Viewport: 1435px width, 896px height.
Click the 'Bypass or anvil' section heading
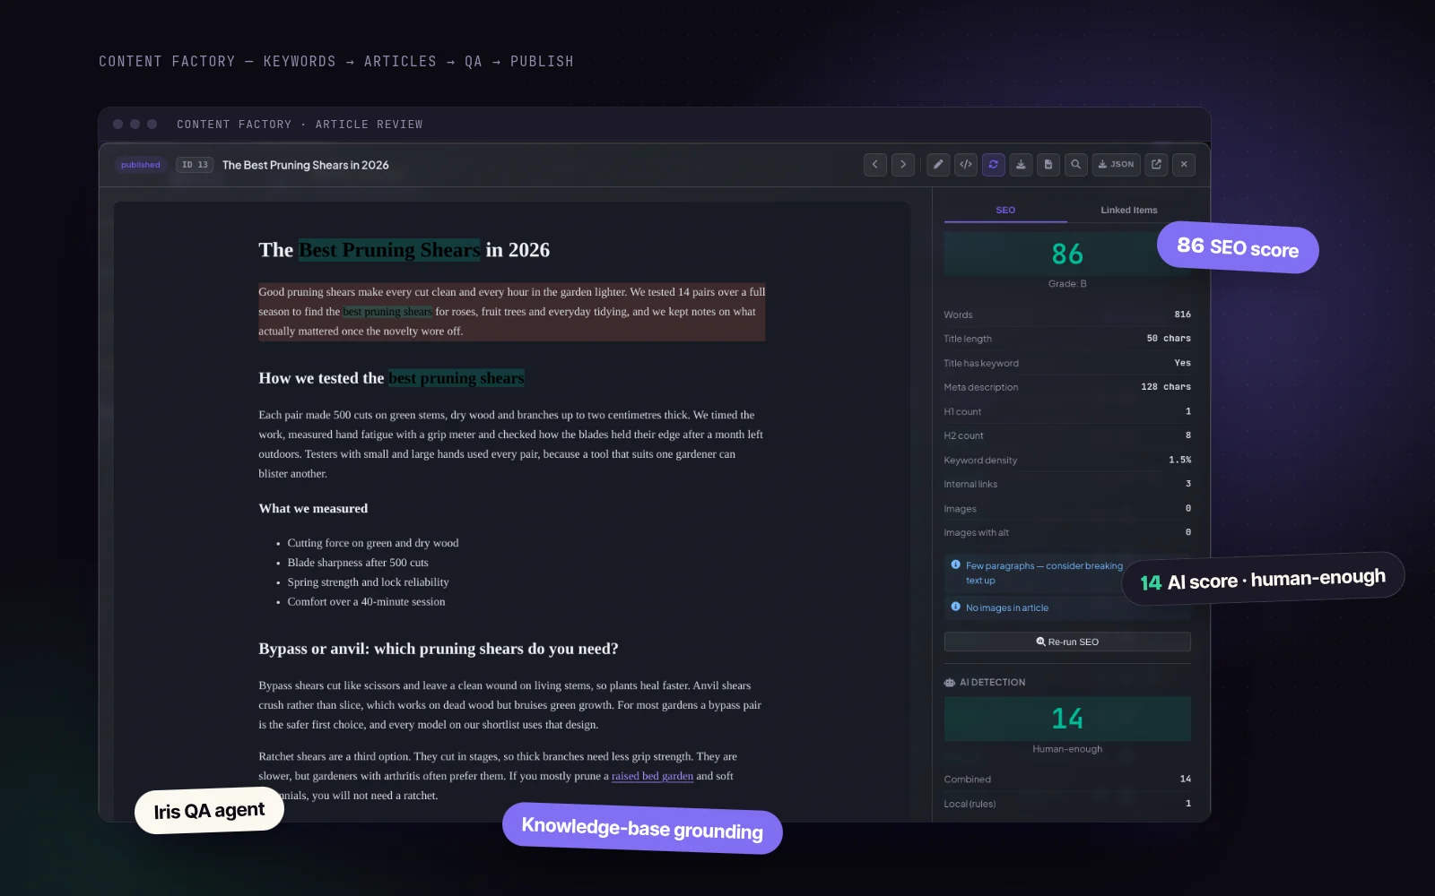tap(439, 649)
